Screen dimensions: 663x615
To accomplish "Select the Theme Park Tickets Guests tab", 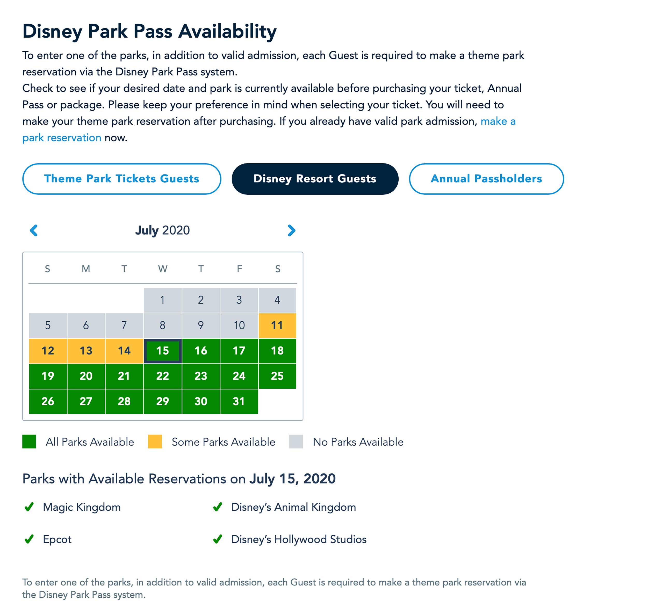I will tap(121, 179).
